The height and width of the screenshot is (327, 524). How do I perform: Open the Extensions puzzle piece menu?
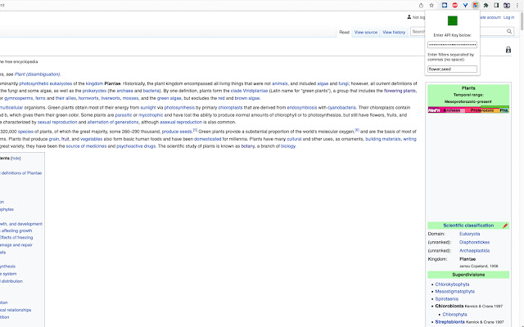(x=486, y=5)
